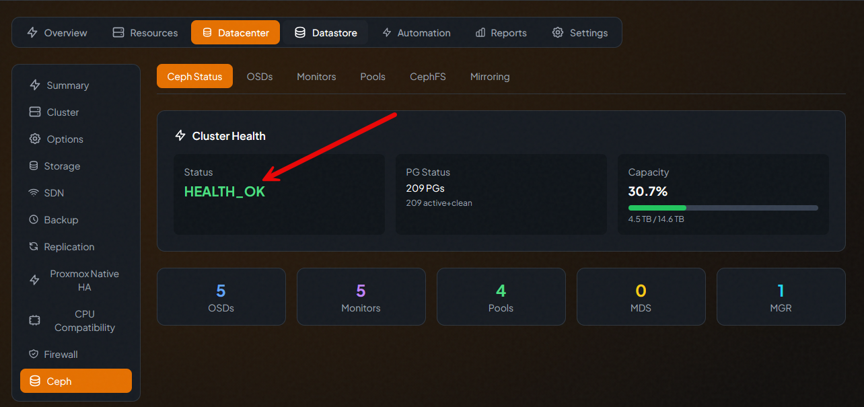The height and width of the screenshot is (407, 864).
Task: Open the Reports section
Action: 501,32
